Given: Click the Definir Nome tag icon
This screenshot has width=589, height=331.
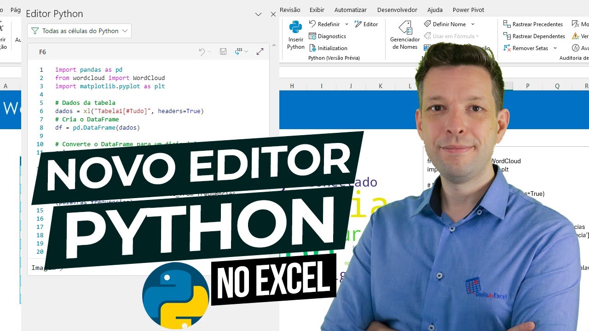Looking at the screenshot, I should 427,24.
